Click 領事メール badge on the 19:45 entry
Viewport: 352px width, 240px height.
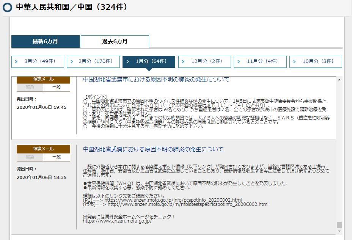43,79
